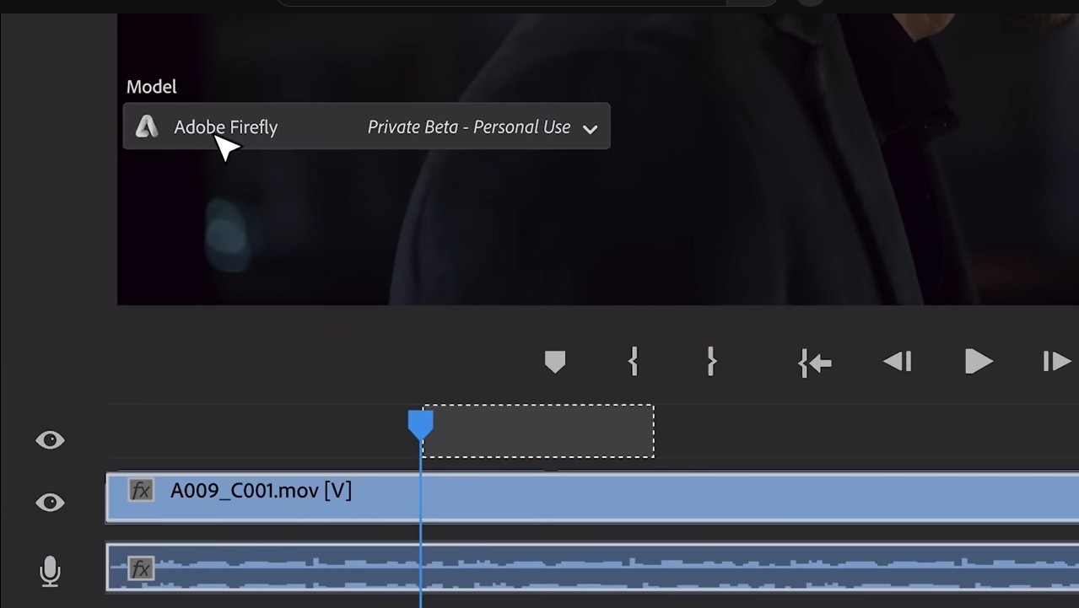The image size is (1079, 608).
Task: Expand the Model selector chevron
Action: coord(591,127)
